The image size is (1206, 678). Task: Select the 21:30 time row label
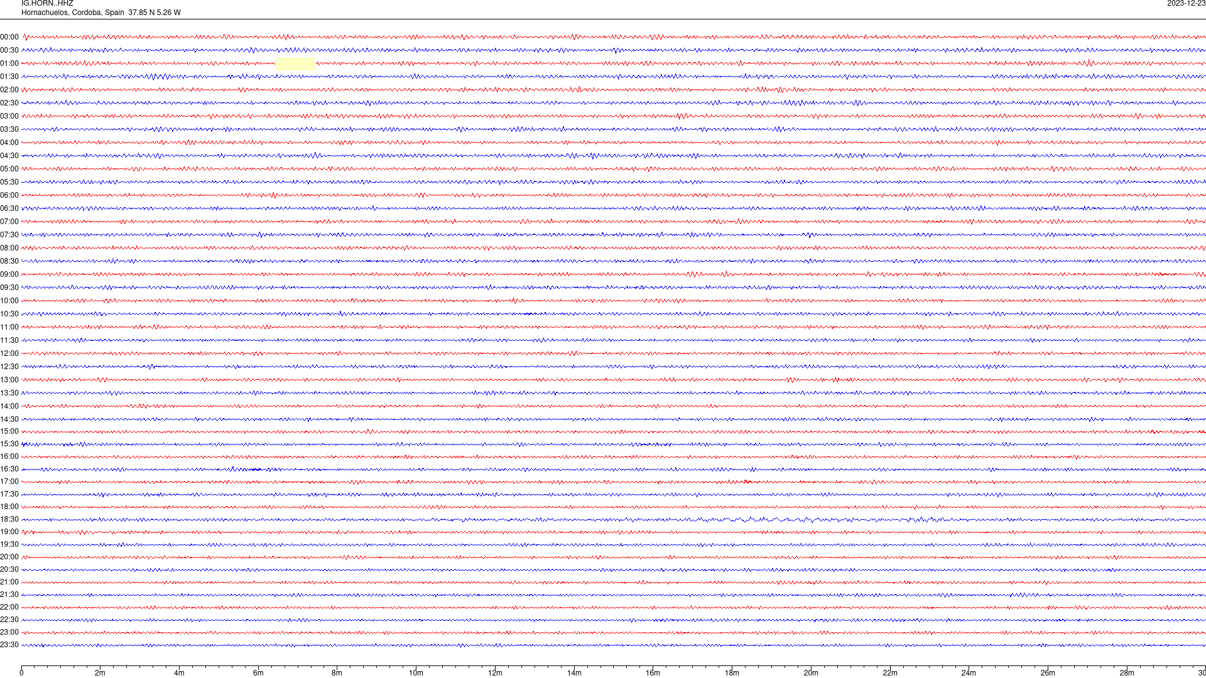pos(9,595)
